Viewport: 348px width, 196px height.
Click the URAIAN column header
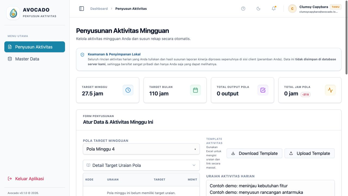point(113,180)
